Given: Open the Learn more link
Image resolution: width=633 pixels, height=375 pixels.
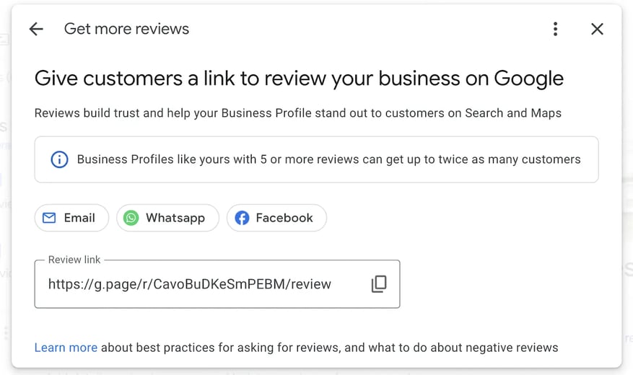Looking at the screenshot, I should click(66, 348).
